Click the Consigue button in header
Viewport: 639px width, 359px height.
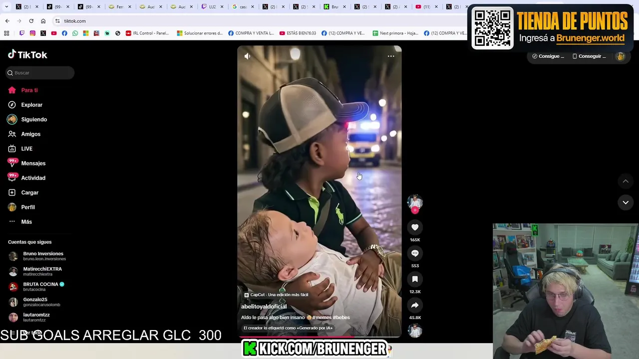(548, 56)
